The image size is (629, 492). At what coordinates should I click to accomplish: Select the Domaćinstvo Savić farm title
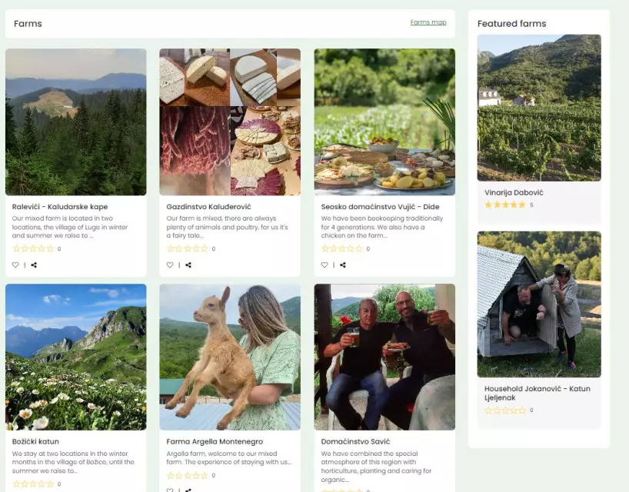tap(355, 442)
